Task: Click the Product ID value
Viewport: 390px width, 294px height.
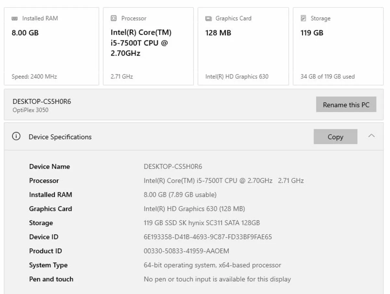Action: click(x=186, y=251)
